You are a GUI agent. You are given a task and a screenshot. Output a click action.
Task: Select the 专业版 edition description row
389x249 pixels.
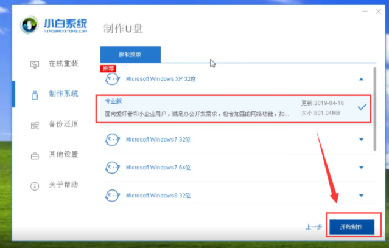201,113
